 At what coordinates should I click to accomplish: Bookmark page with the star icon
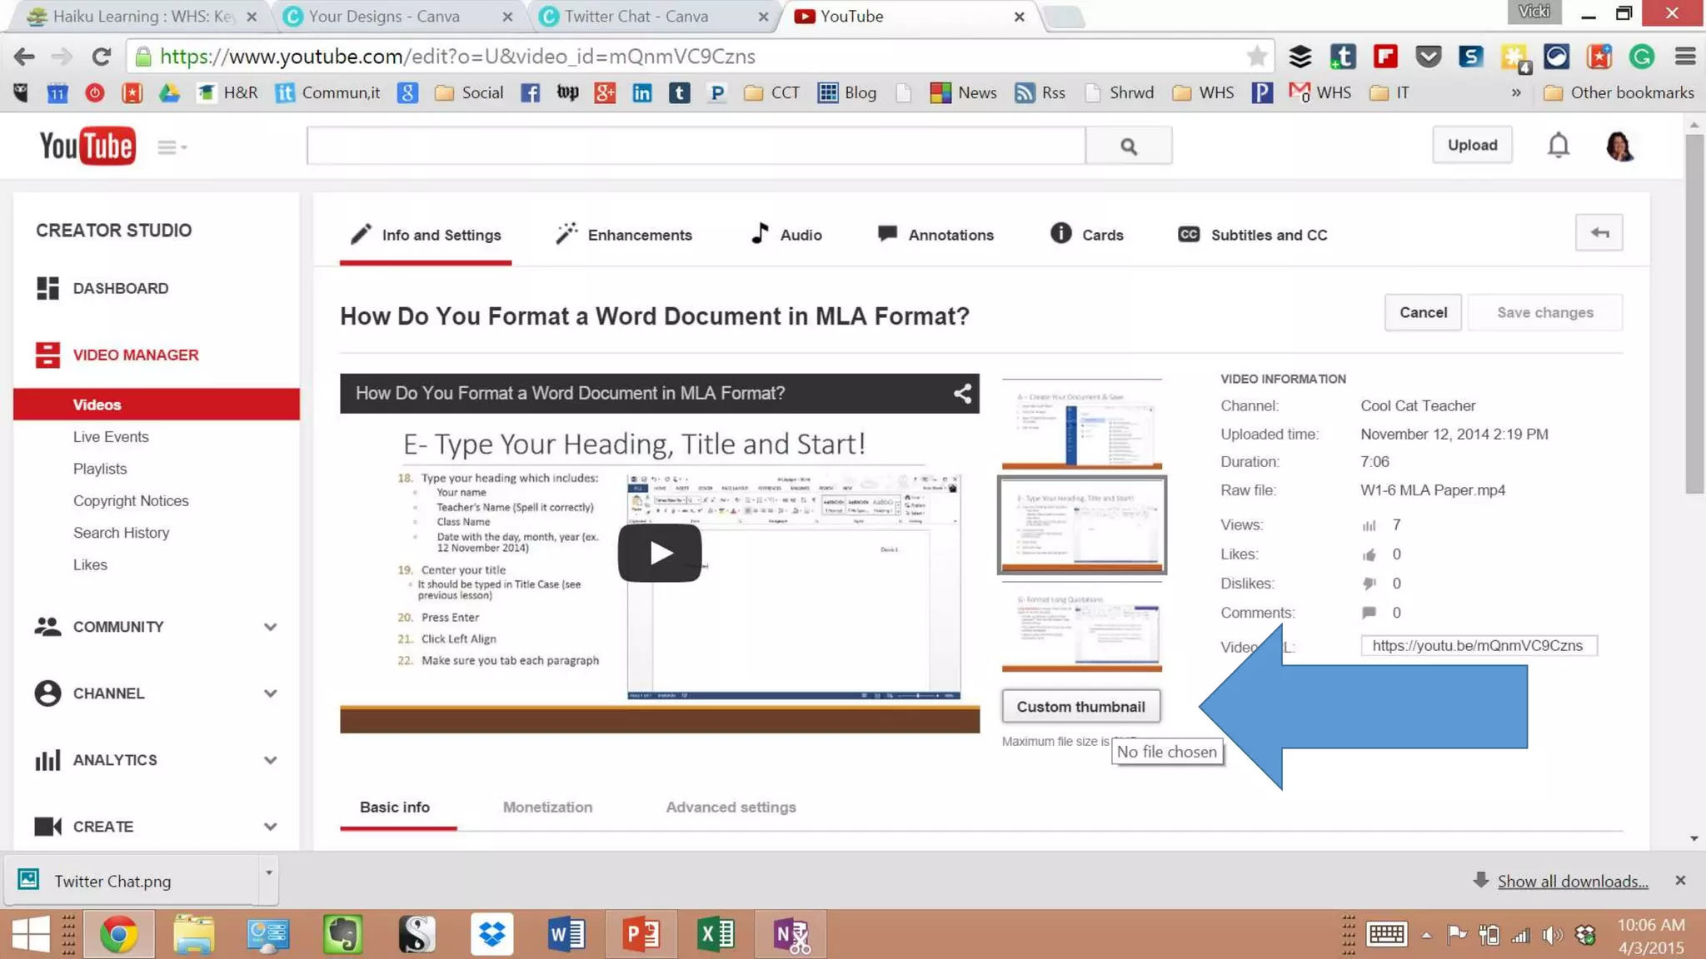click(1256, 57)
